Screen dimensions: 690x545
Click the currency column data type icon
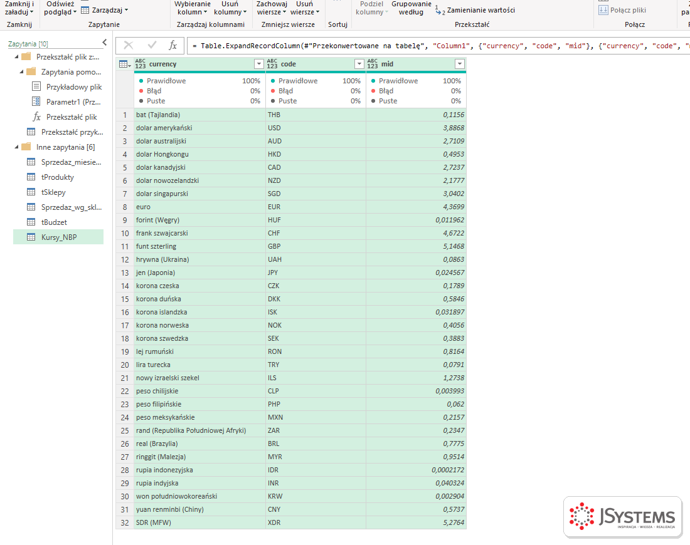coord(141,64)
